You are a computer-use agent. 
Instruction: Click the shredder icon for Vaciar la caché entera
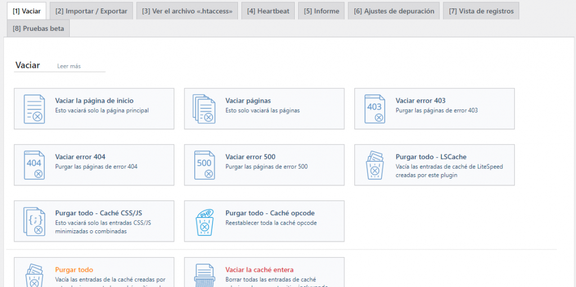pyautogui.click(x=204, y=275)
